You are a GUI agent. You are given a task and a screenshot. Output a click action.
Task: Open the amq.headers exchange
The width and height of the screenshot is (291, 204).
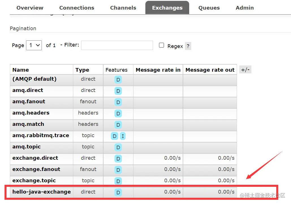click(x=31, y=113)
